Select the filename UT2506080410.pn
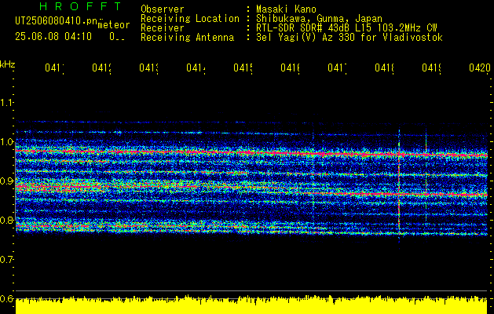 coord(56,21)
